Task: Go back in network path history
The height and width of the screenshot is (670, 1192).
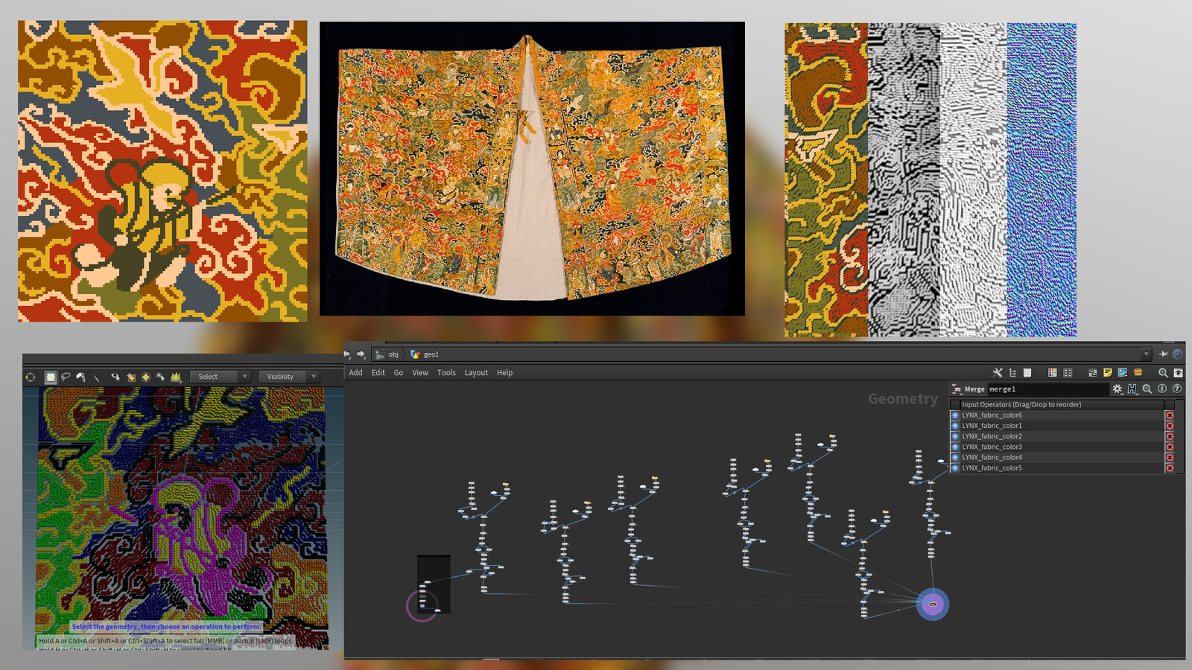Action: [x=347, y=354]
